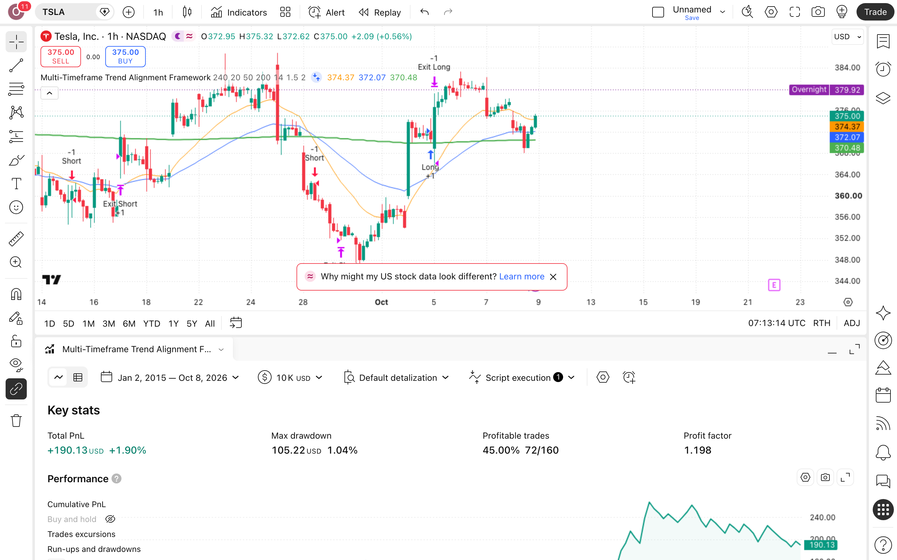
Task: Switch to 1M time range
Action: click(88, 323)
